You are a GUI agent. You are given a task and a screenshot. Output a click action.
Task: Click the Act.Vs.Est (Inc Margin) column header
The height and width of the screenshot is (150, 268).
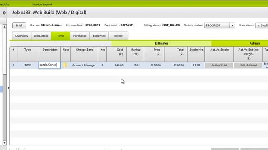(248, 54)
